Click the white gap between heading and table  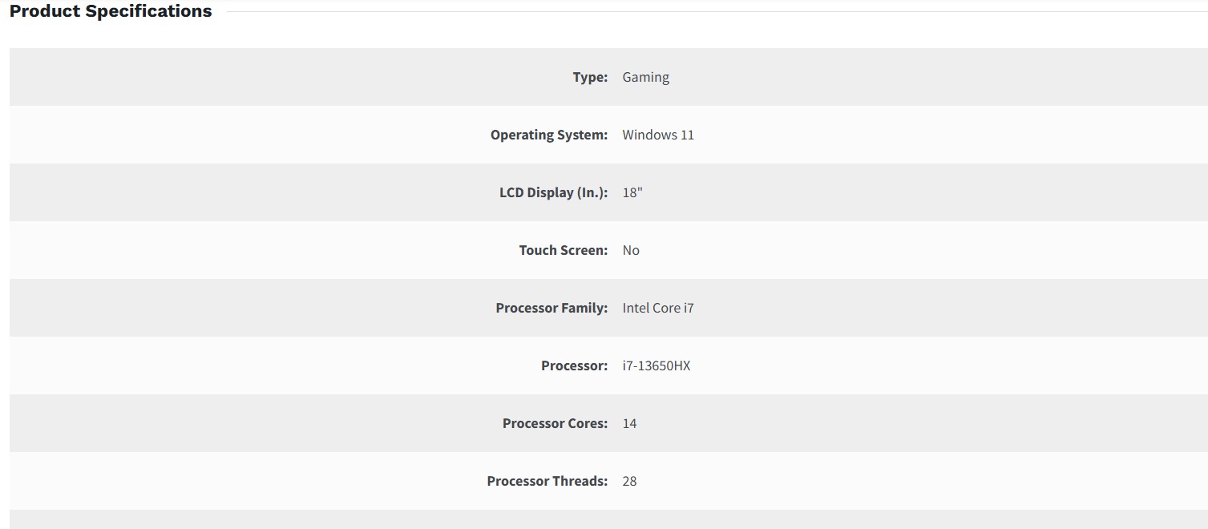tap(608, 34)
